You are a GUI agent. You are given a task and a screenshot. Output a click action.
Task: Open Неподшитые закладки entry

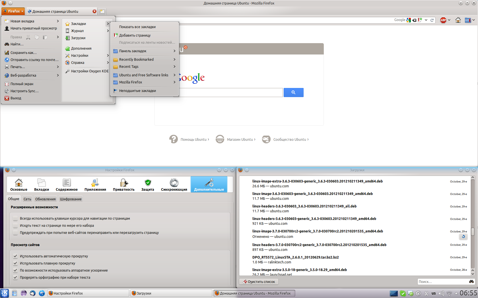click(x=145, y=91)
